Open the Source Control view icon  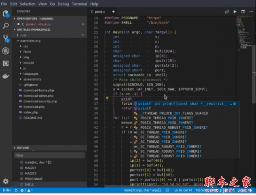coord(6,38)
